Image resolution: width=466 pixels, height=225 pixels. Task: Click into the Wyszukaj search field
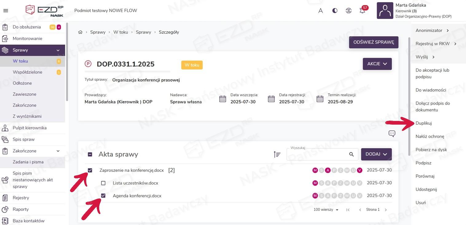click(x=316, y=155)
